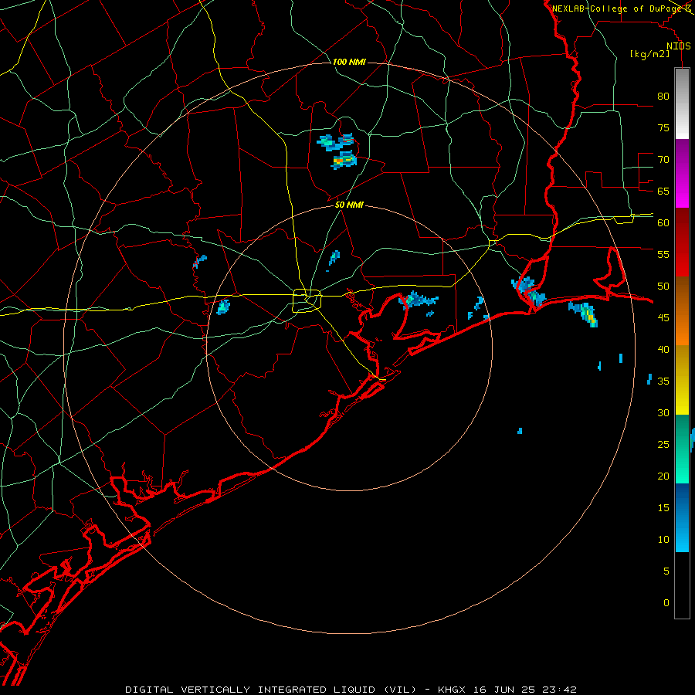695x695 pixels.
Task: Pick the red segment of the color bar
Action: click(682, 242)
